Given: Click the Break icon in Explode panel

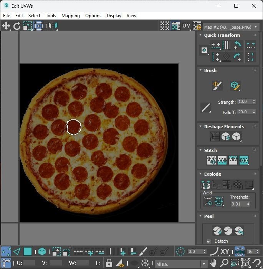Looking at the screenshot, I should 206,185.
